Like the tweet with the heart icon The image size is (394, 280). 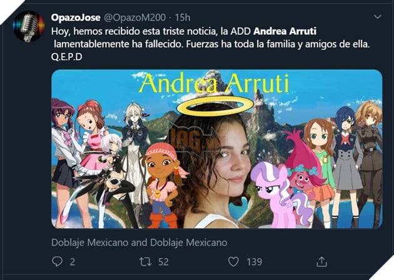[233, 262]
